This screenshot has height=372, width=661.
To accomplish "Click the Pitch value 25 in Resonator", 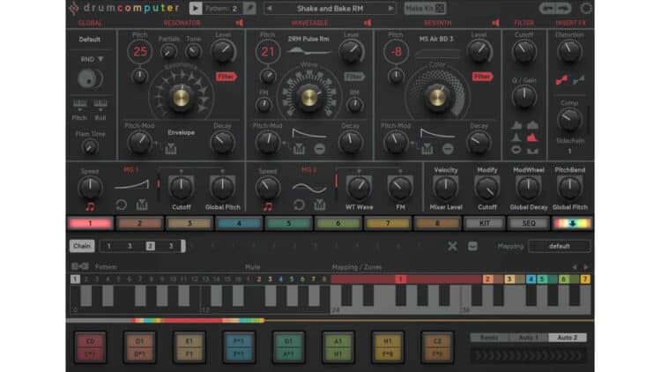I will [140, 52].
